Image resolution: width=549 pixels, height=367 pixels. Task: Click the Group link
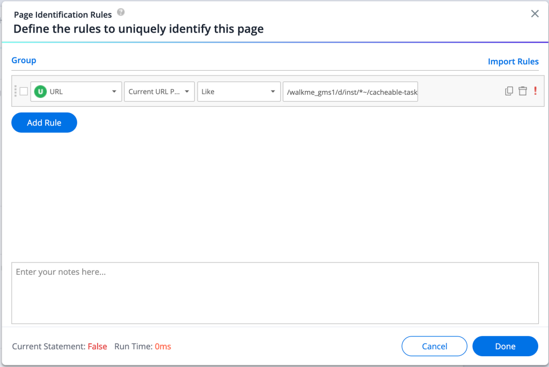point(24,61)
